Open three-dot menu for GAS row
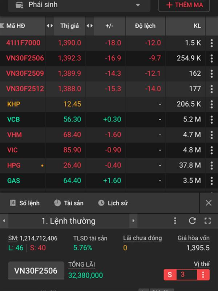The image size is (218, 291). point(212,181)
